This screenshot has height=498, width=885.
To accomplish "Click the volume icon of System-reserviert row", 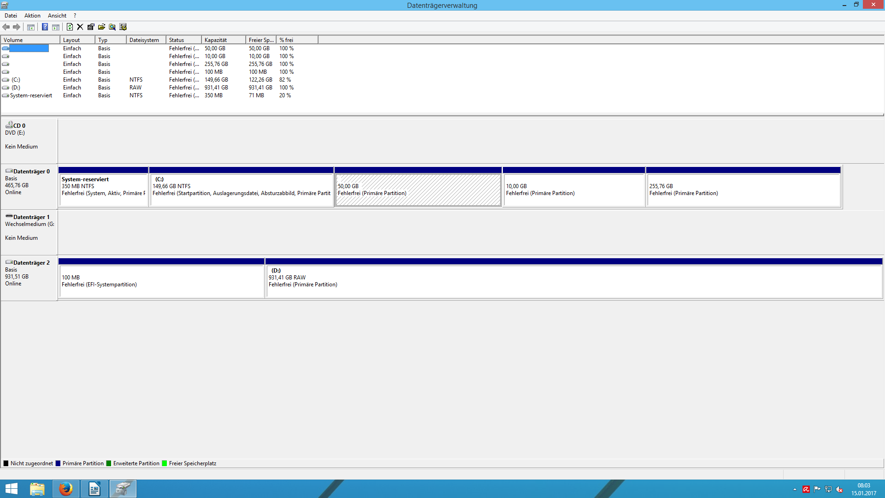I will (6, 95).
